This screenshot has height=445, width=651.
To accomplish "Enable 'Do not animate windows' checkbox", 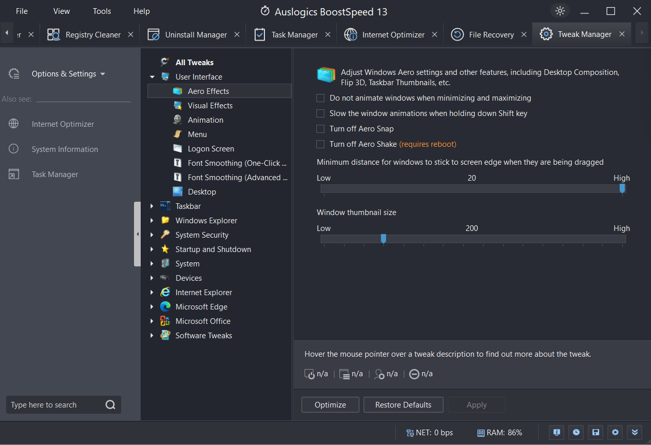I will click(x=320, y=98).
